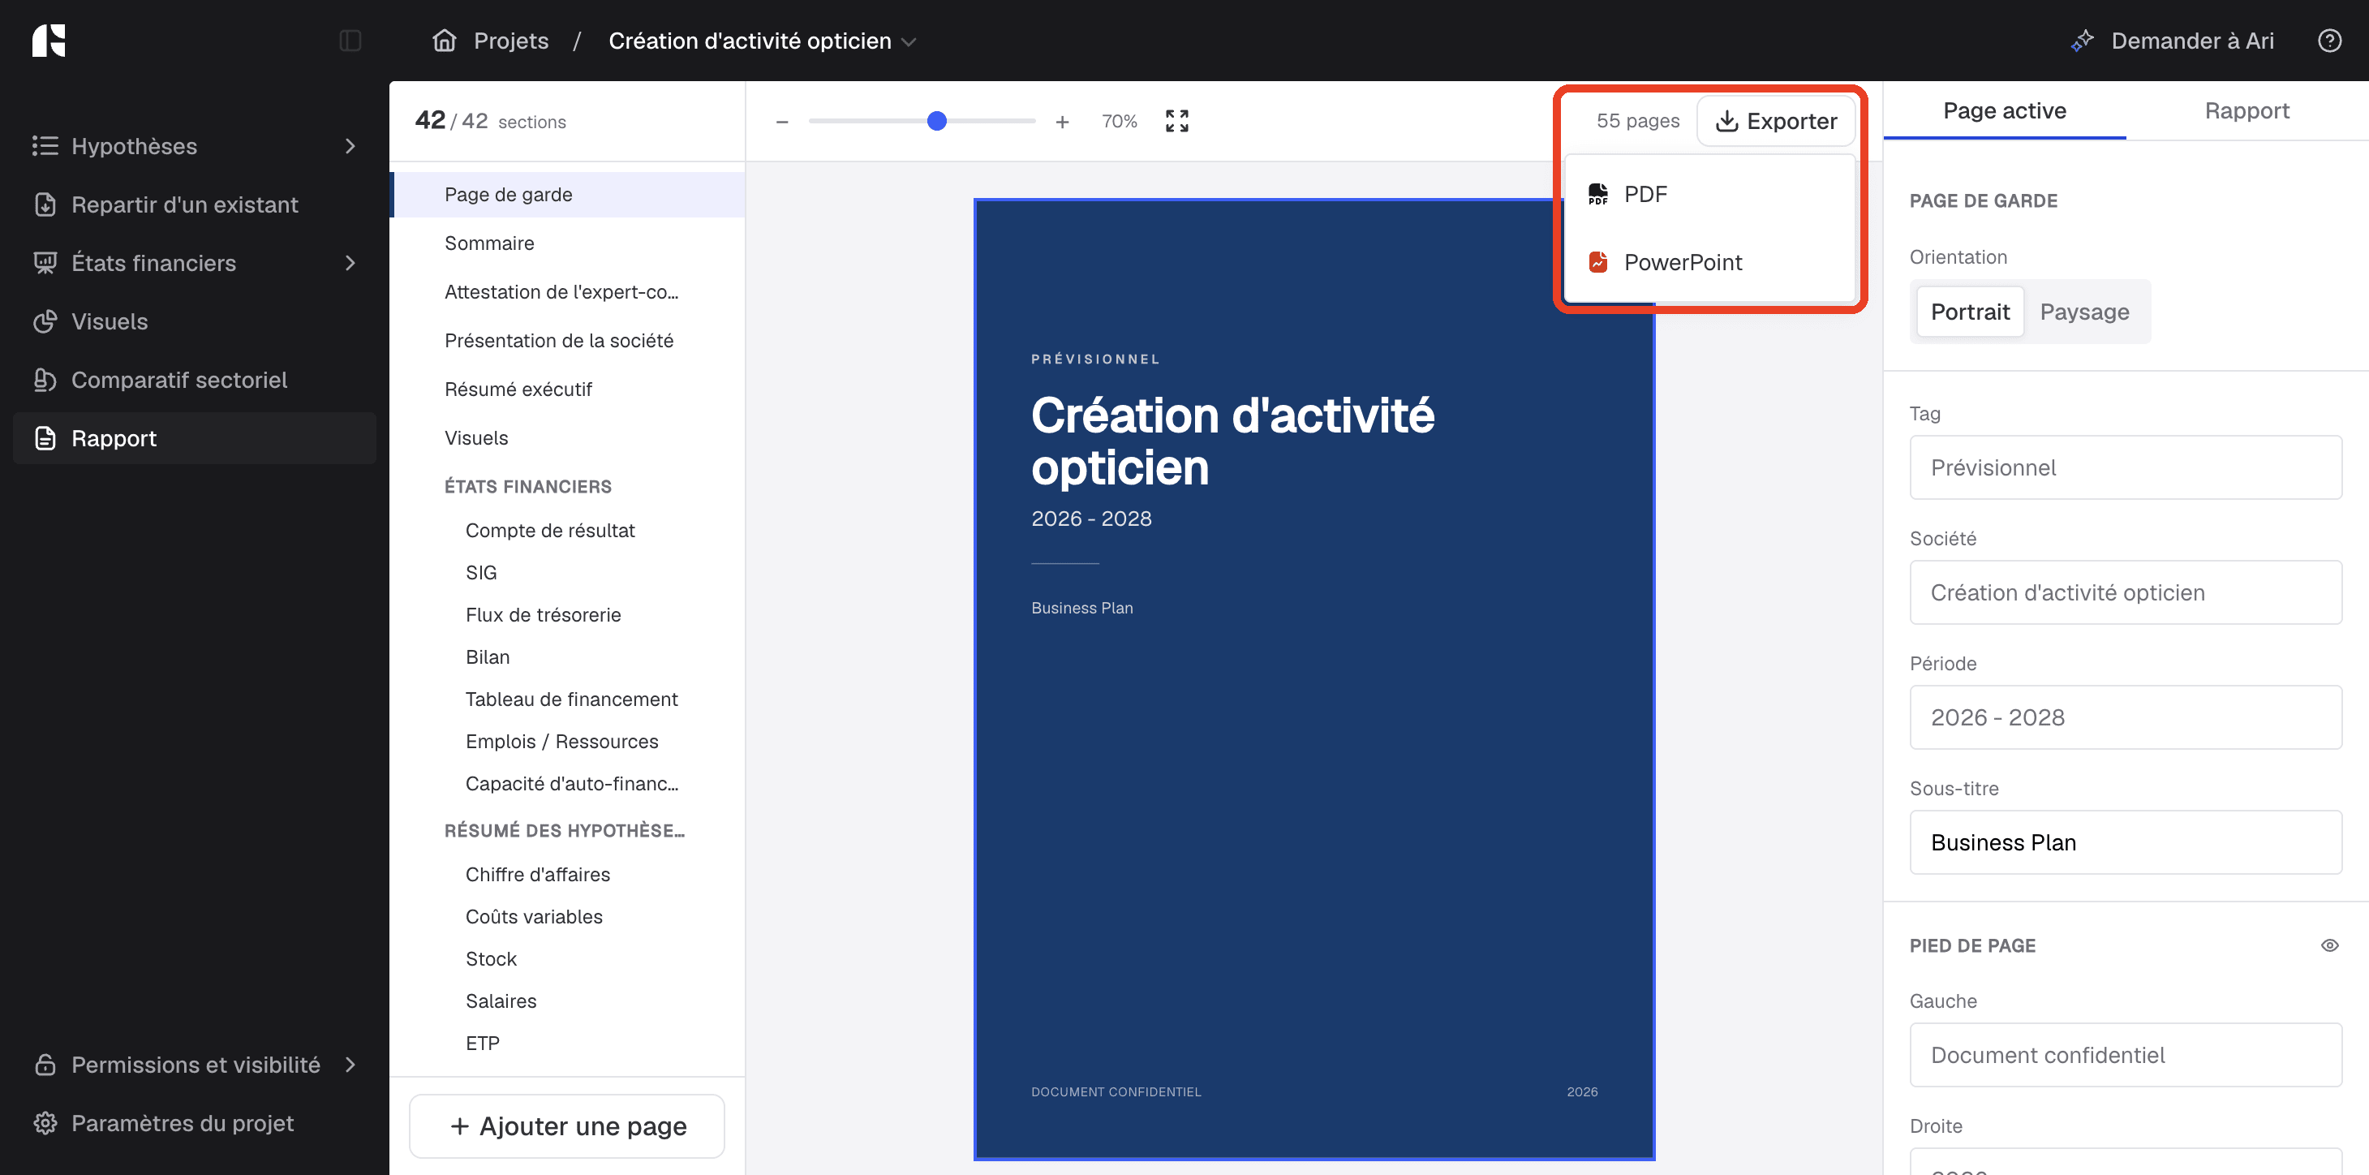Image resolution: width=2369 pixels, height=1175 pixels.
Task: Click Ajouter une page button
Action: pos(567,1126)
